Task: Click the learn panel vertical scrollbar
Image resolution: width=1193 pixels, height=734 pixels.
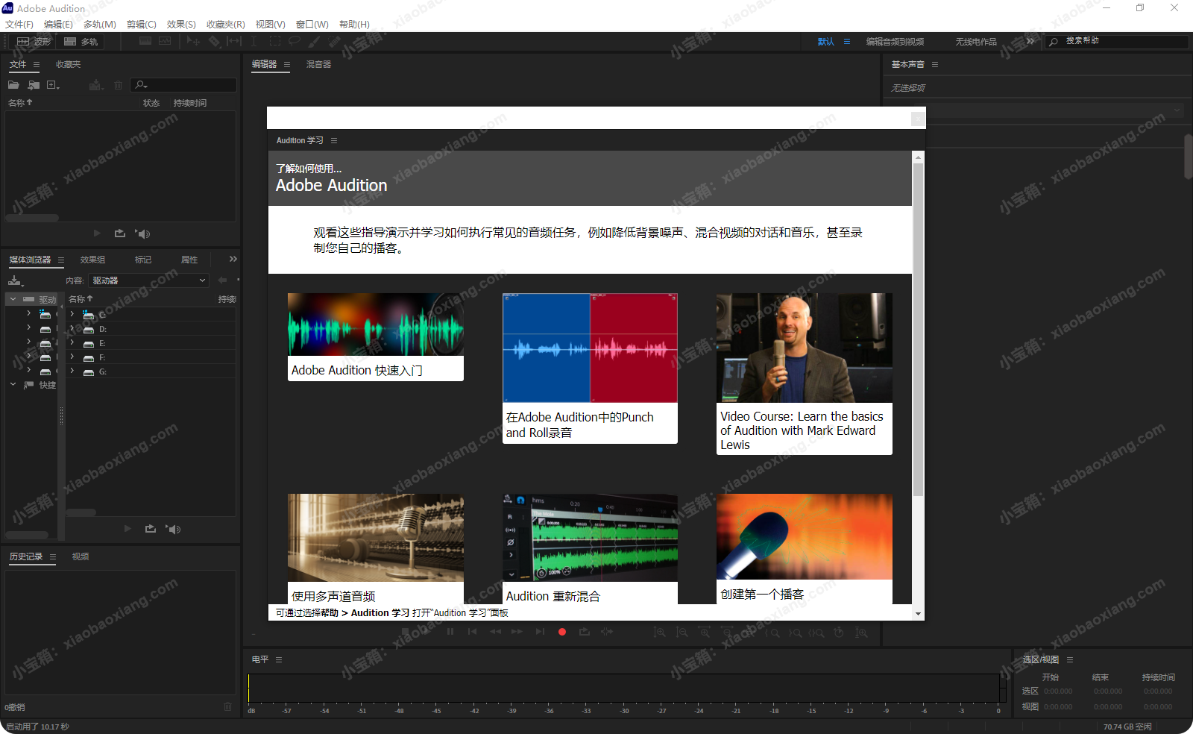Action: click(918, 328)
